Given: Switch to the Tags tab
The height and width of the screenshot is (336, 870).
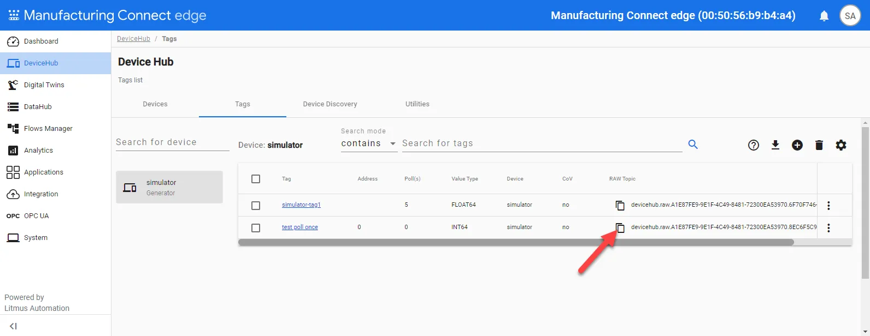Looking at the screenshot, I should tap(243, 104).
